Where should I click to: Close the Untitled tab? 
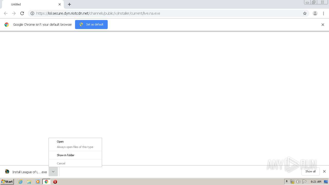[x=60, y=4]
